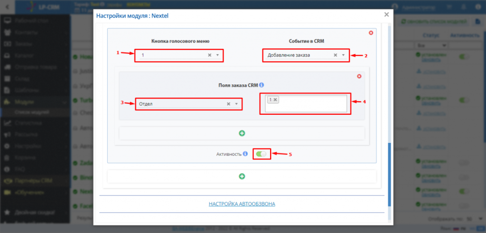Add a new CRM order field row

pos(242,133)
